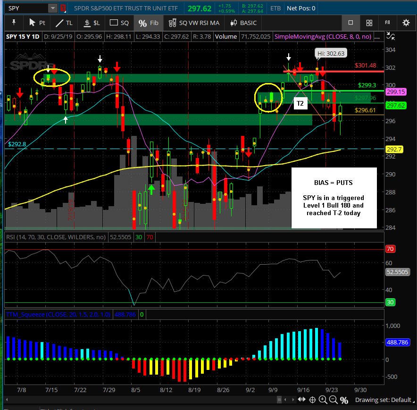
Task: Click the 292.7 yellow axis price tag
Action: [394, 149]
